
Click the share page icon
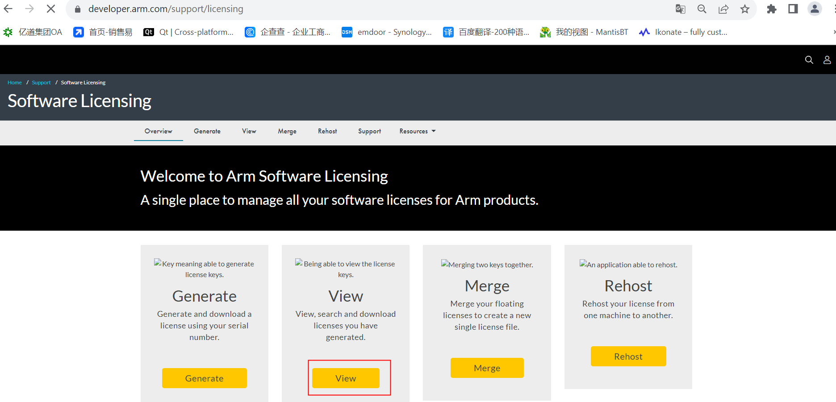(x=723, y=9)
